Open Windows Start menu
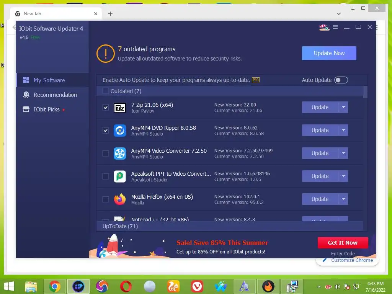The image size is (392, 294). coord(9,286)
